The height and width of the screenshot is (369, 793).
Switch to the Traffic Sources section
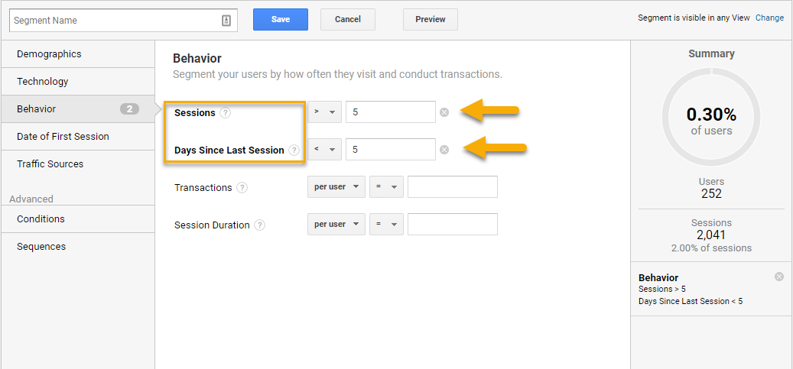[50, 164]
